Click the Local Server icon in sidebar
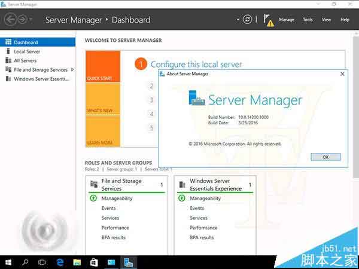Screen dimensions: 359x269 8,51
